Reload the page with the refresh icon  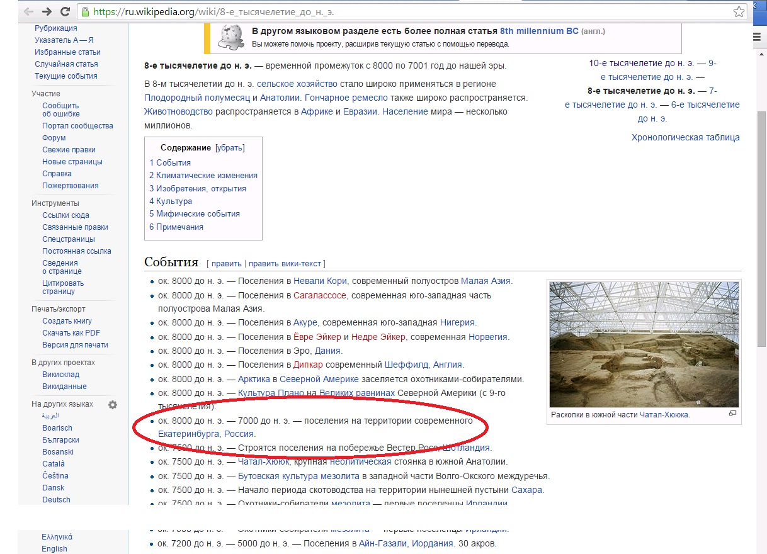(65, 11)
